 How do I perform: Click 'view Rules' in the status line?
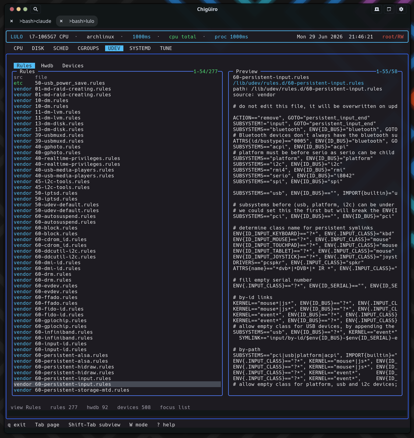(26, 407)
